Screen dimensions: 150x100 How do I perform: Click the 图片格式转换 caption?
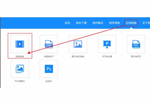click(x=78, y=56)
